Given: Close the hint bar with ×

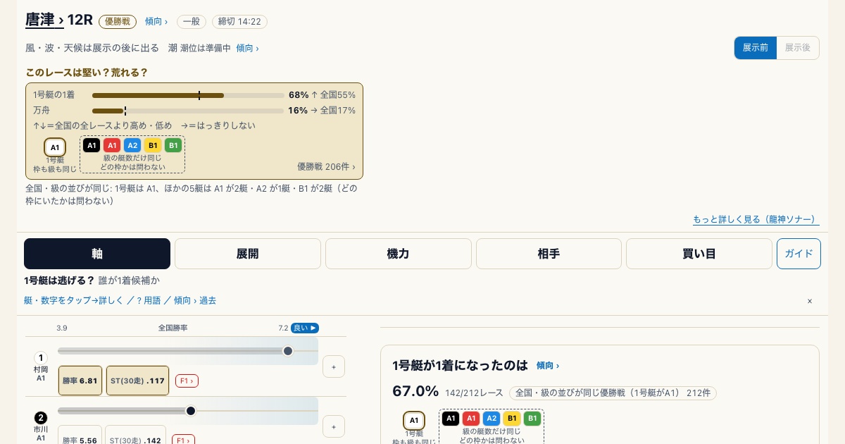Looking at the screenshot, I should pyautogui.click(x=810, y=301).
